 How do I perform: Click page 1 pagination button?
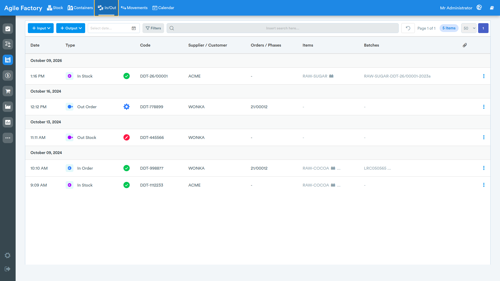483,28
